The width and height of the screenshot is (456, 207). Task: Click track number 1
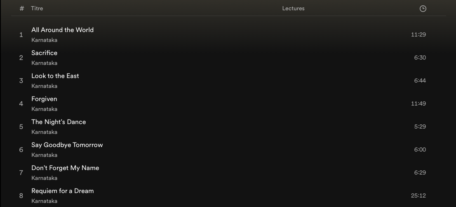pyautogui.click(x=21, y=35)
